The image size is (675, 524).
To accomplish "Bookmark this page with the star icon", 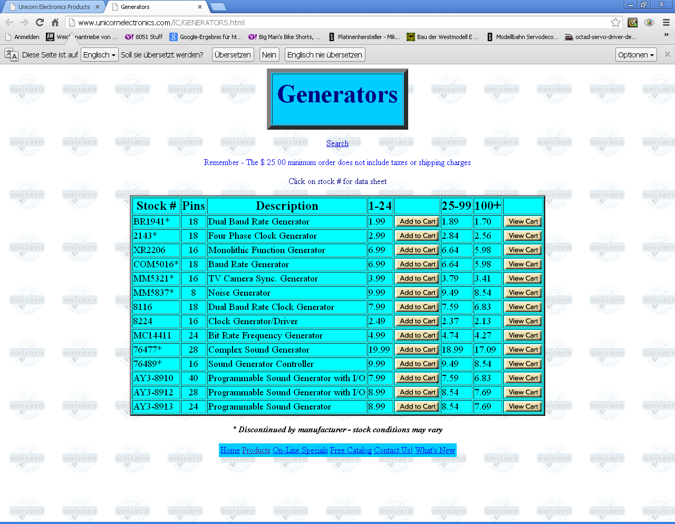I will tap(615, 22).
